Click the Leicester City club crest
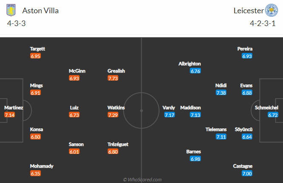 click(271, 10)
